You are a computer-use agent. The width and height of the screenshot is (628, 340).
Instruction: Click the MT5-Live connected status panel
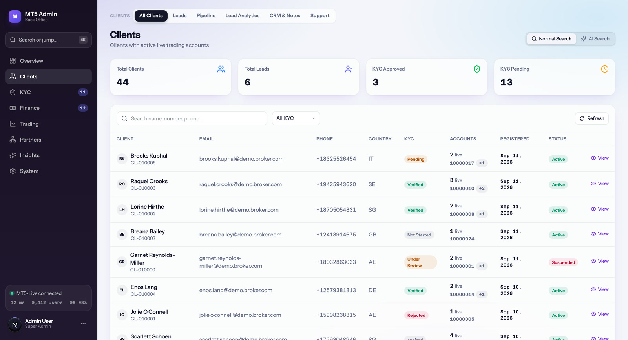(49, 298)
